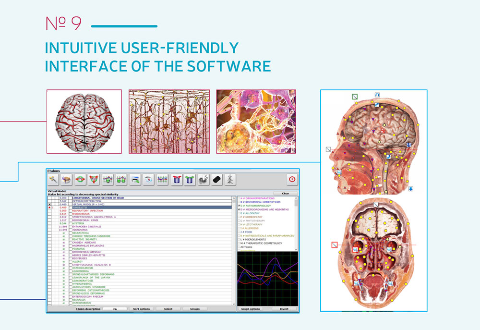
Task: Click the Clear button
Action: (285, 194)
